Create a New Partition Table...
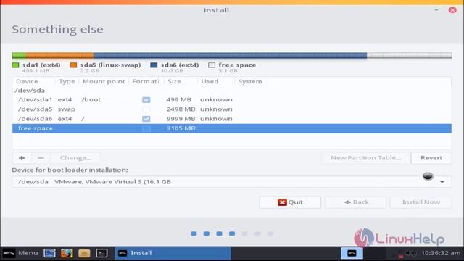 click(x=365, y=158)
